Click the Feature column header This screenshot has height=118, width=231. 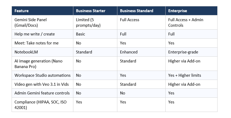point(22,11)
